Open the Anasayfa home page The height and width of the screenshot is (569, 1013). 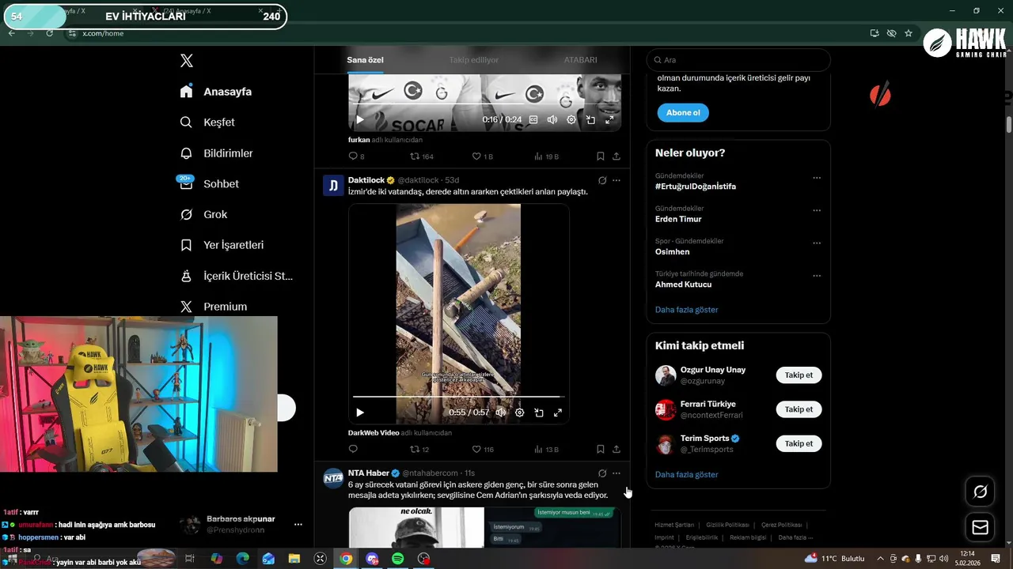click(x=216, y=92)
